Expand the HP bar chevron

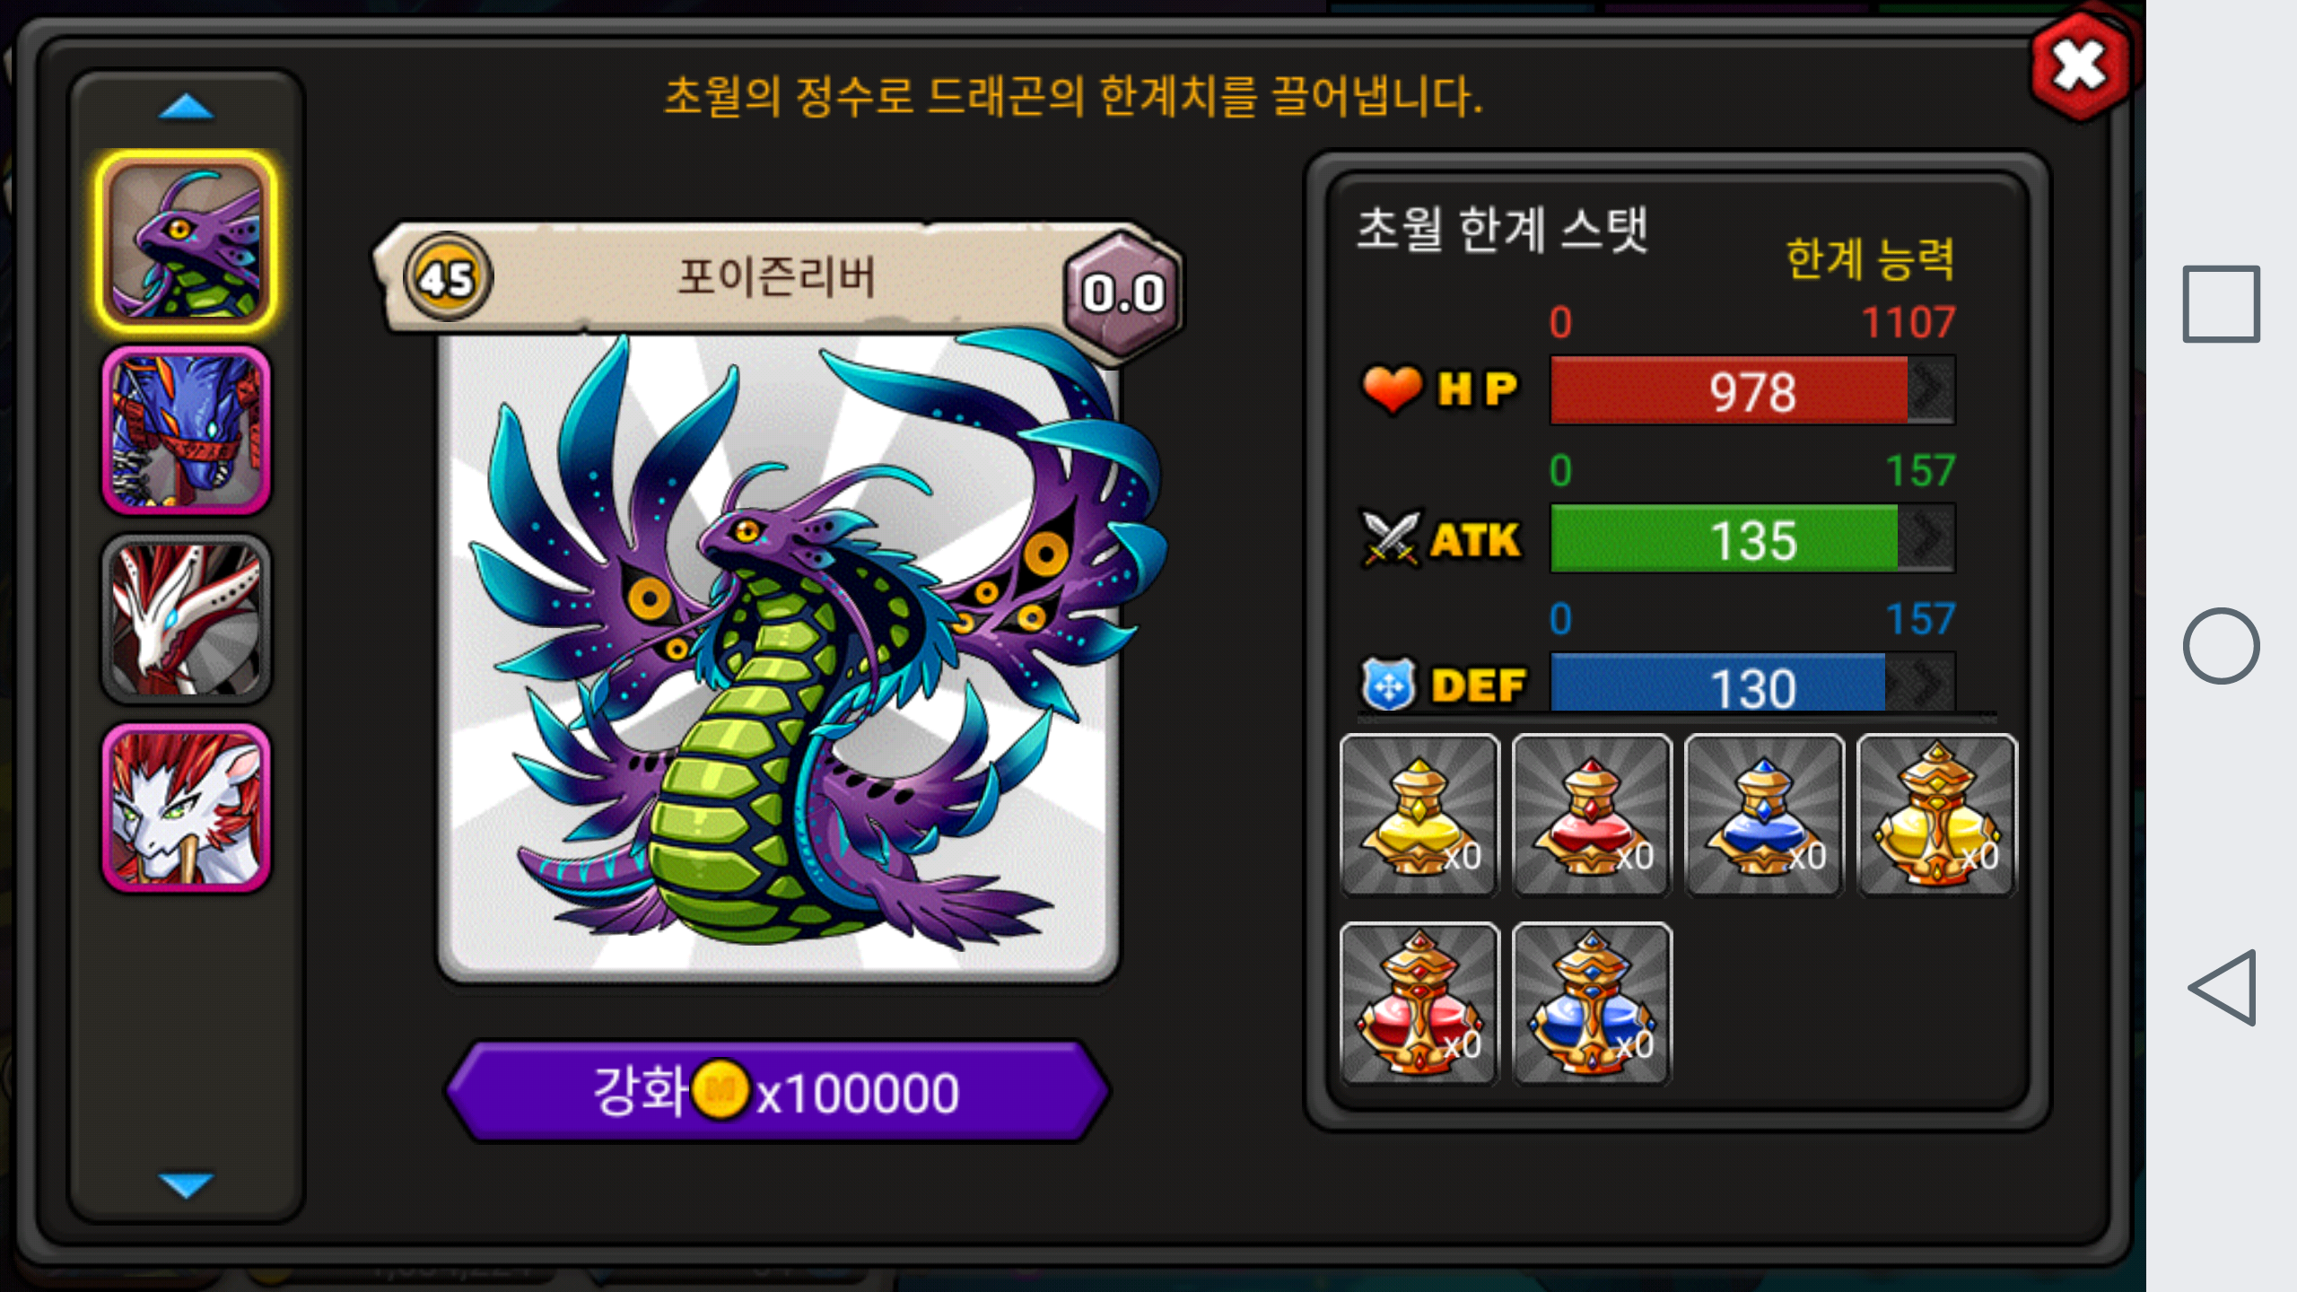point(1930,390)
